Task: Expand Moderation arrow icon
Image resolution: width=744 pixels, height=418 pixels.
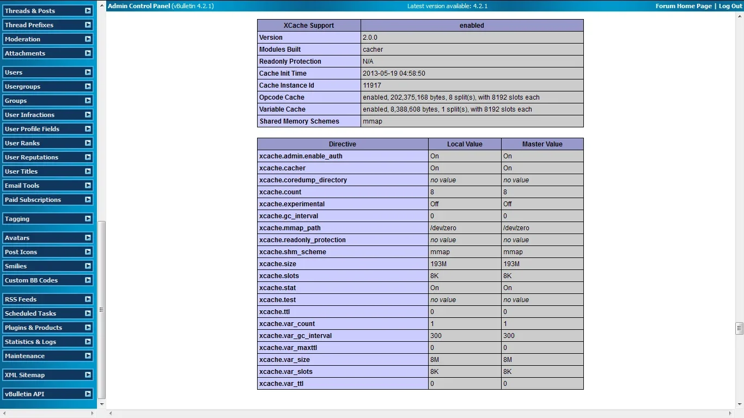Action: pos(88,39)
